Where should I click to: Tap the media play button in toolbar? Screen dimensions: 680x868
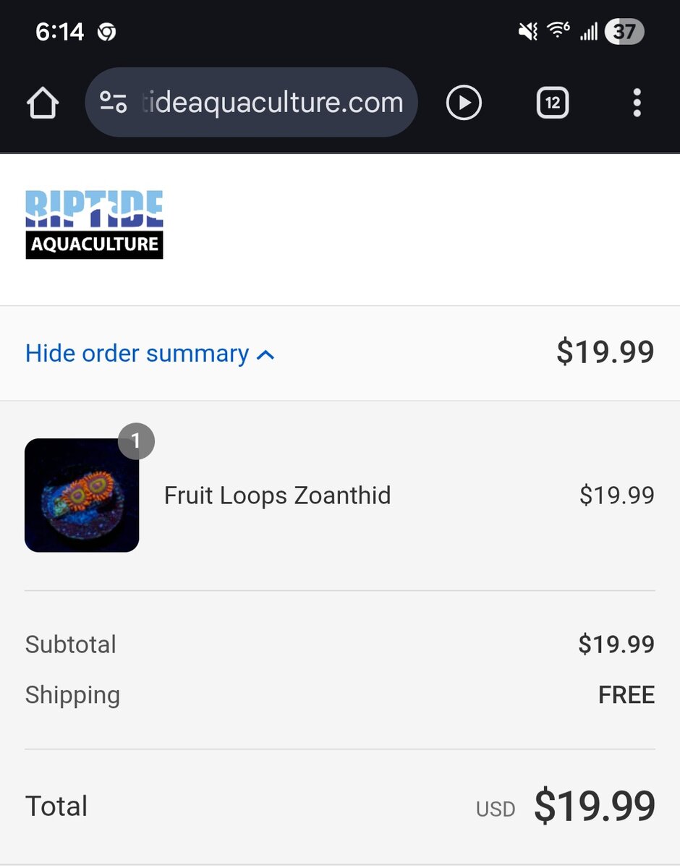(464, 103)
